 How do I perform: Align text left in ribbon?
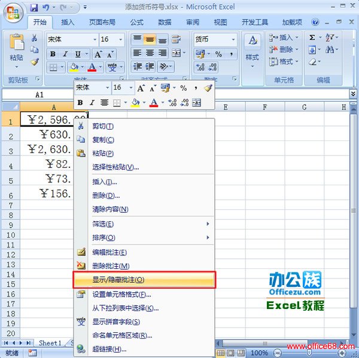click(137, 53)
